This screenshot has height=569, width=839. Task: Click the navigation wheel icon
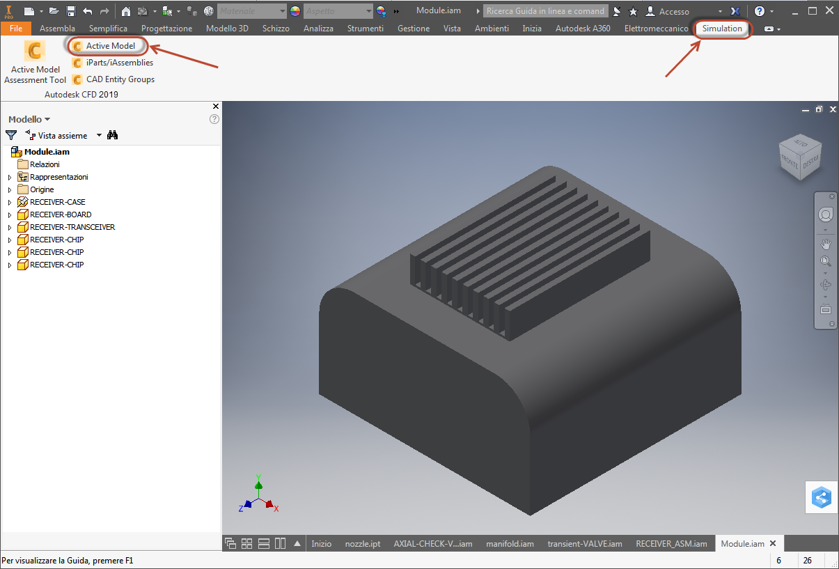(x=826, y=215)
